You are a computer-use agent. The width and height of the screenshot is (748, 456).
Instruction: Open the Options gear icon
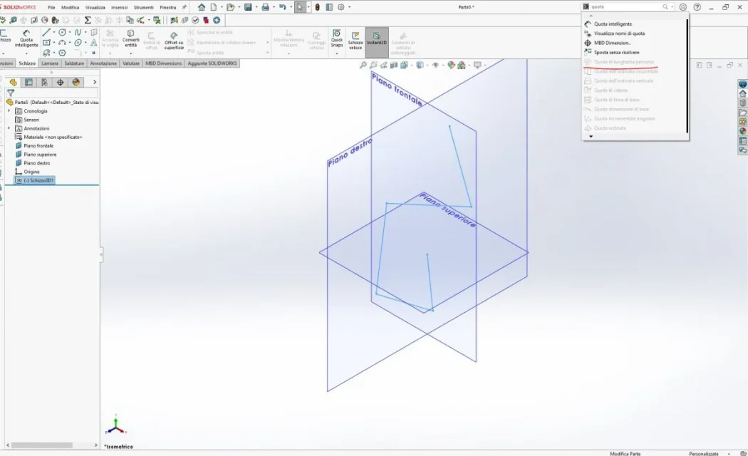pyautogui.click(x=341, y=7)
